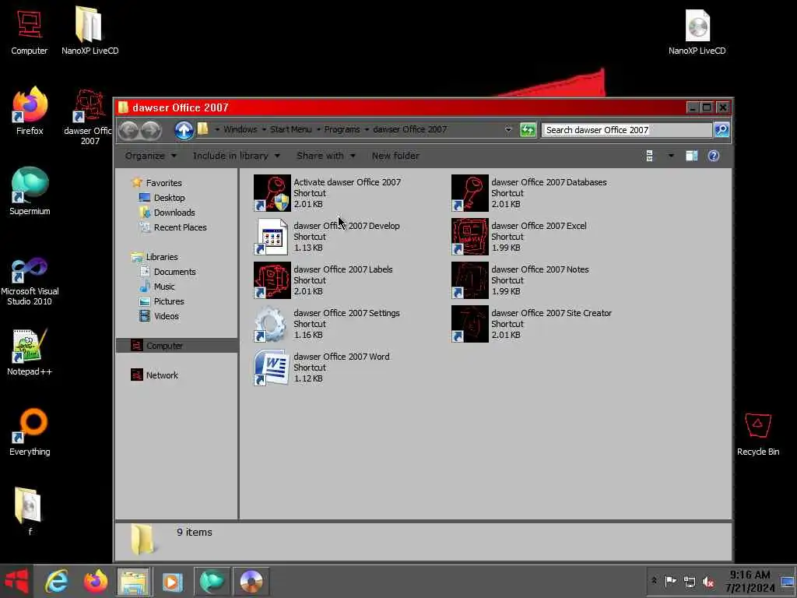Select Pictures library in sidebar

pos(169,301)
